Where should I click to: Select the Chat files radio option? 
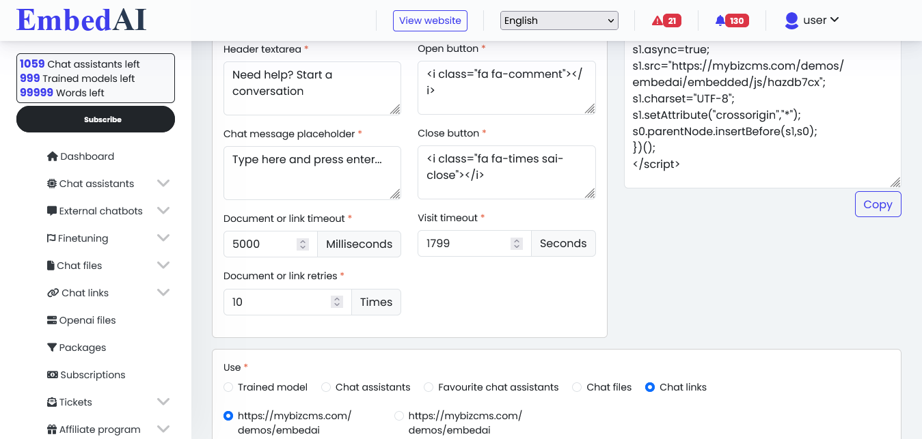click(x=577, y=387)
